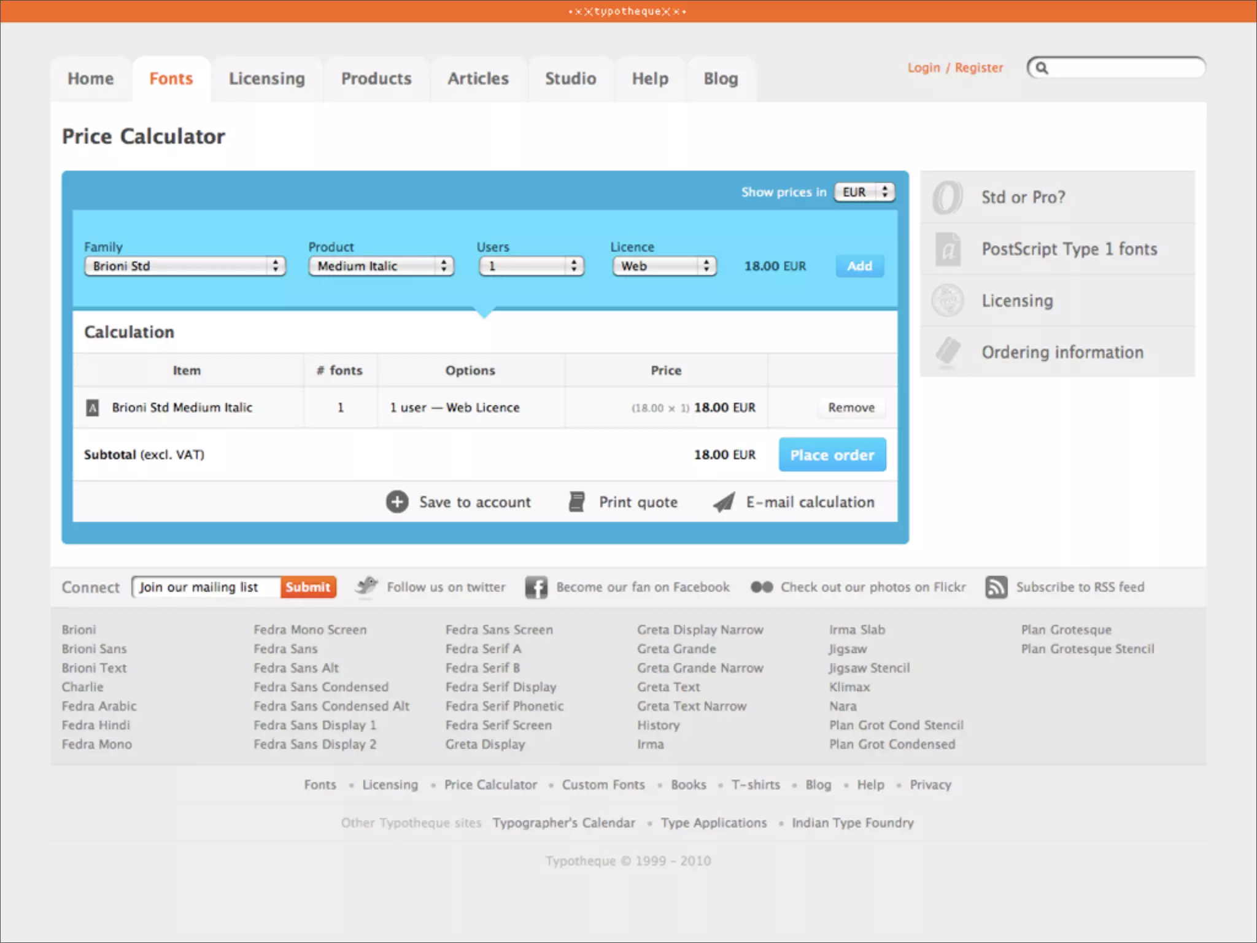Click the PostScript Type 1 fonts icon
The width and height of the screenshot is (1257, 943).
948,249
